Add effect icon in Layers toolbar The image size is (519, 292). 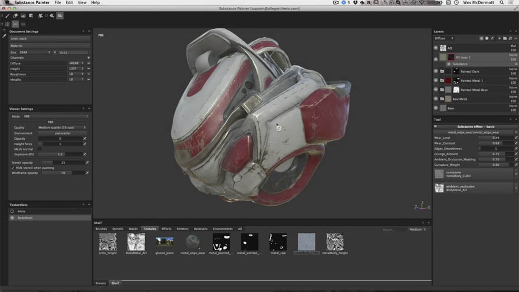pyautogui.click(x=481, y=38)
